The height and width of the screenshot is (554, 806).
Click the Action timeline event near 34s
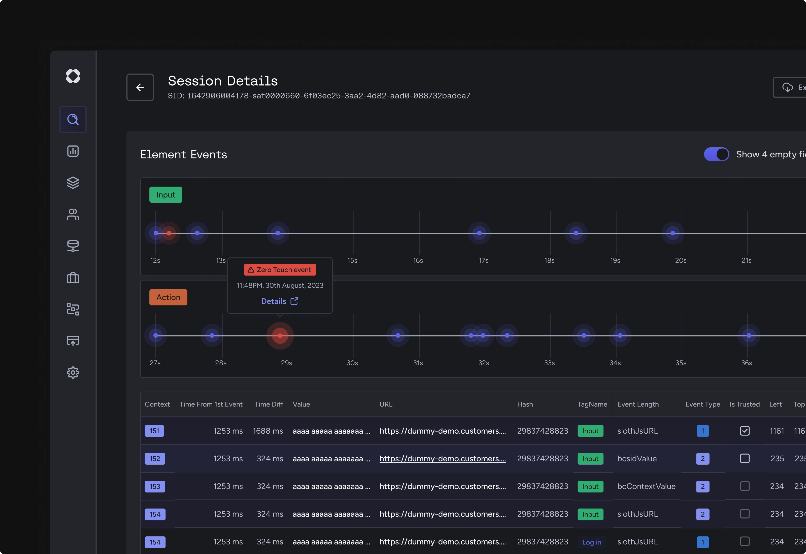click(620, 335)
